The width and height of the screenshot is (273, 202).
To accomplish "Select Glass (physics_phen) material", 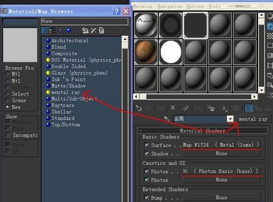I will tap(79, 73).
